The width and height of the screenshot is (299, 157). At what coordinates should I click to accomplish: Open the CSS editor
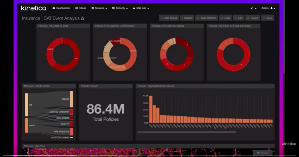coord(225,18)
